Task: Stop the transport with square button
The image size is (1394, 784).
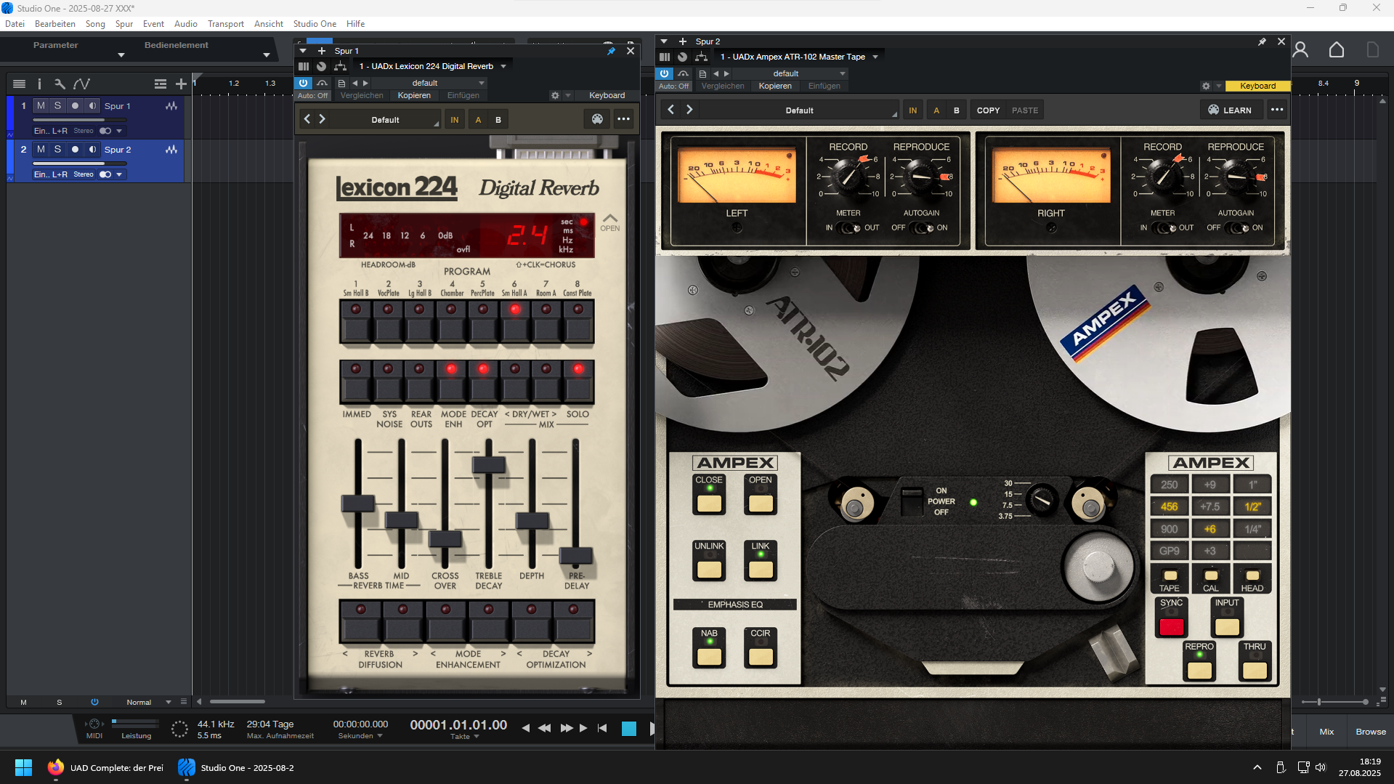Action: tap(629, 729)
